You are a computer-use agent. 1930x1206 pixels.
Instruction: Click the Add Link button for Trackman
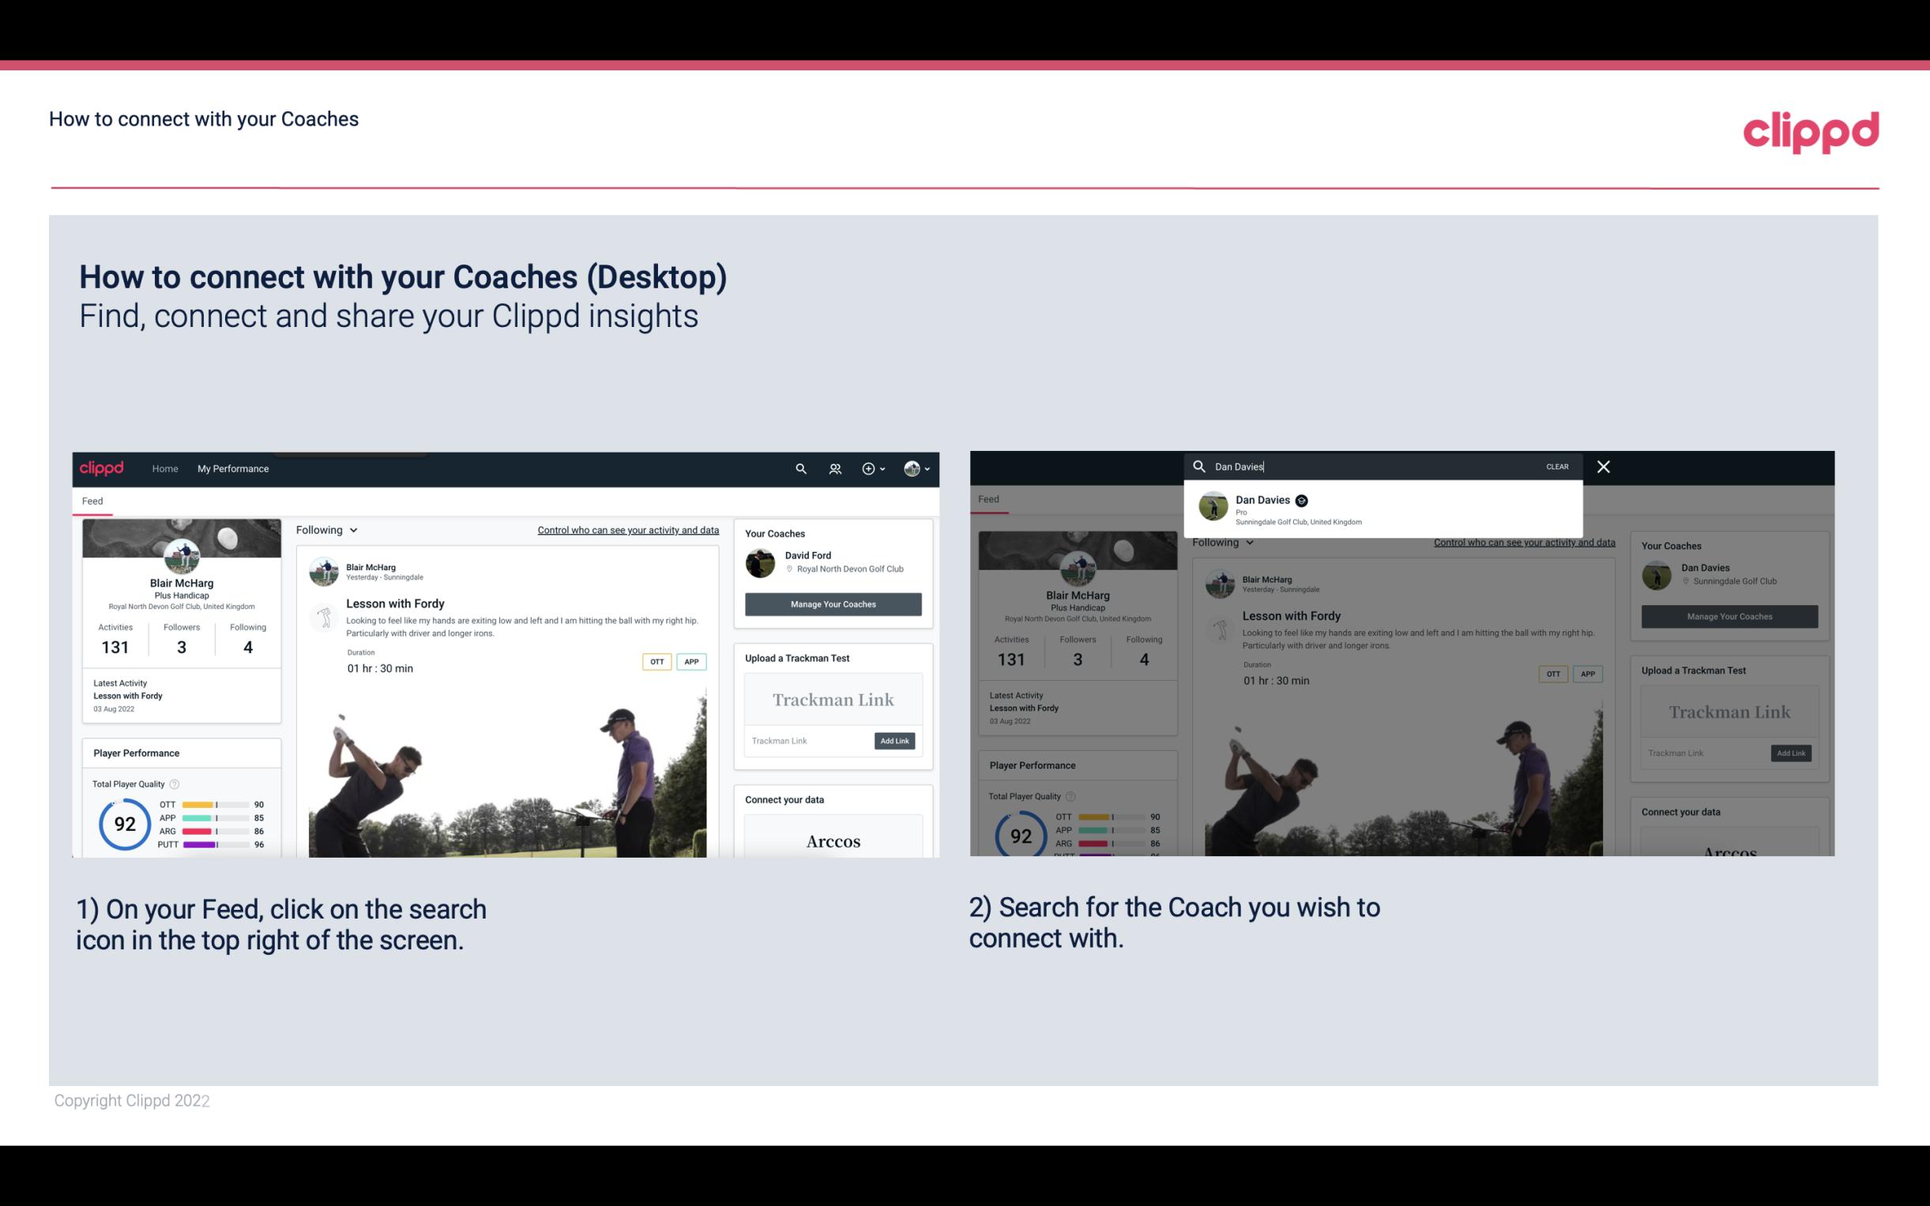pyautogui.click(x=895, y=739)
